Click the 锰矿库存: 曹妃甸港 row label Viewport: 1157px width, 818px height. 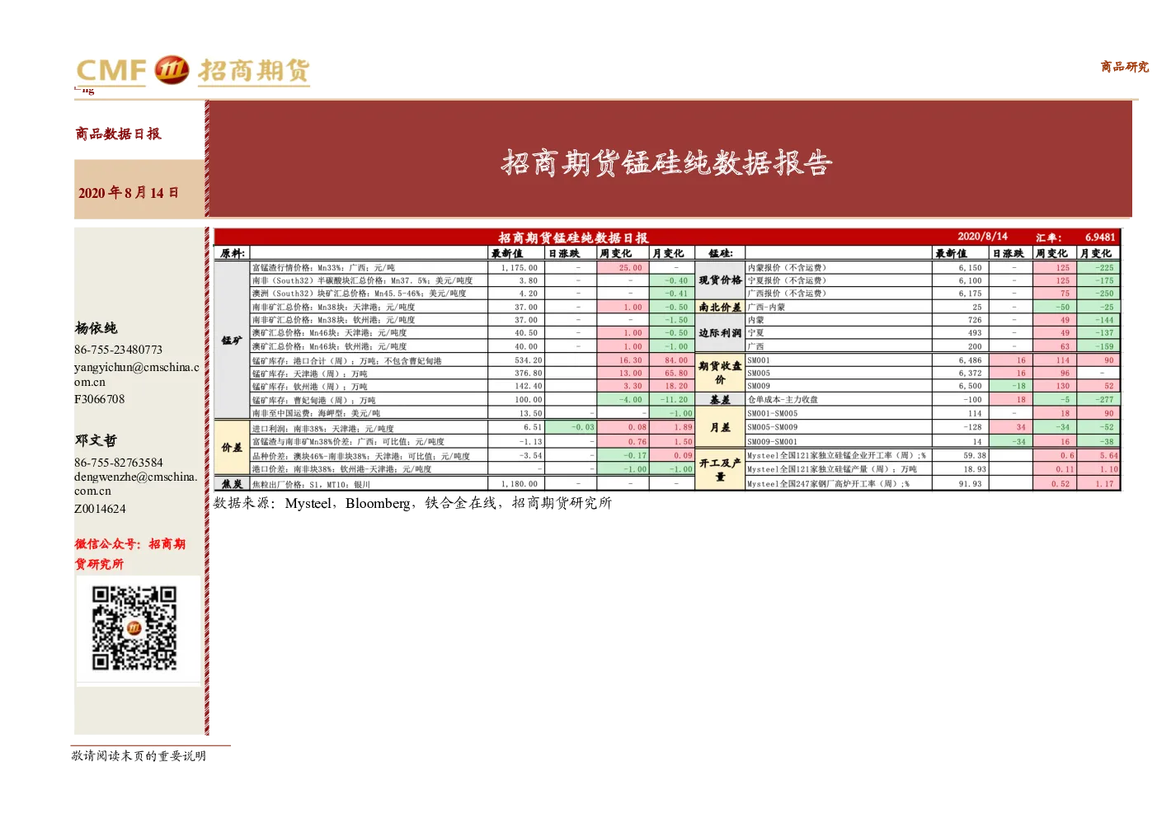[x=314, y=401]
